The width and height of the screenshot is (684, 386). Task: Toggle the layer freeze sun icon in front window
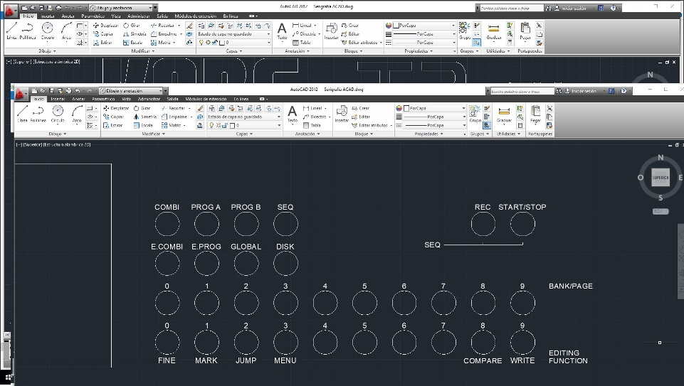(x=218, y=125)
